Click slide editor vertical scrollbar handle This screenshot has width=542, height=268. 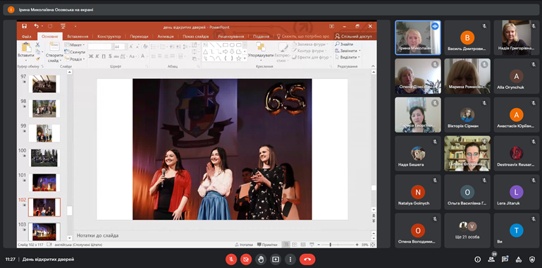point(374,188)
